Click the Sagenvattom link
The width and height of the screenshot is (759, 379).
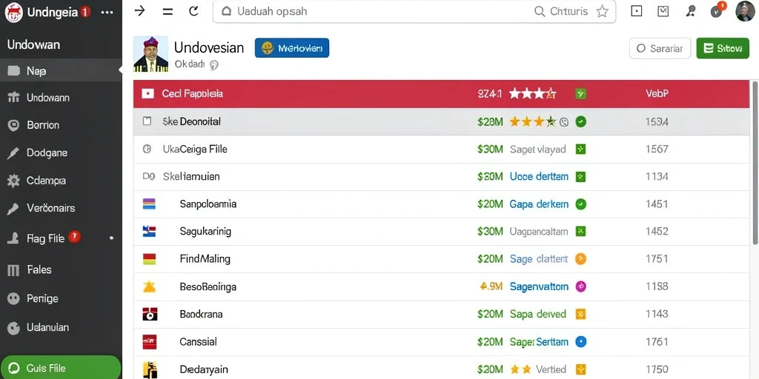point(539,286)
